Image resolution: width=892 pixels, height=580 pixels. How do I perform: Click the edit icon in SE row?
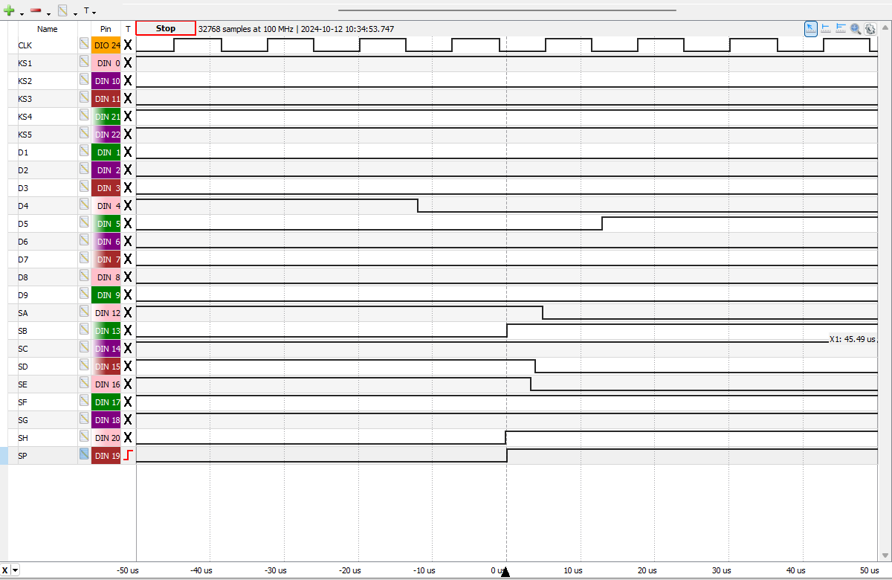(85, 384)
